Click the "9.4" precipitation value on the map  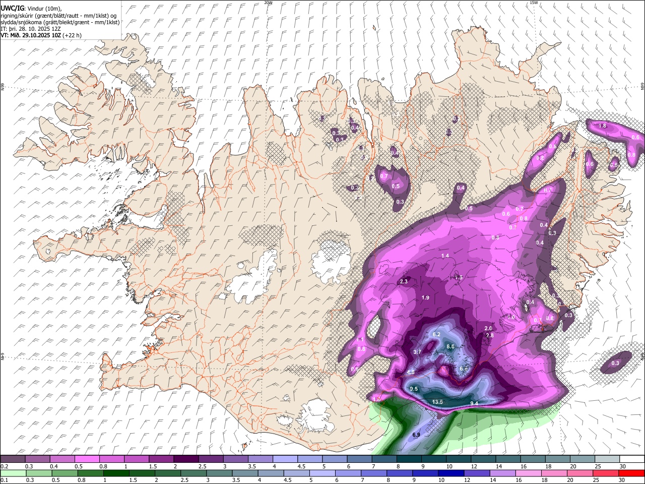(474, 403)
